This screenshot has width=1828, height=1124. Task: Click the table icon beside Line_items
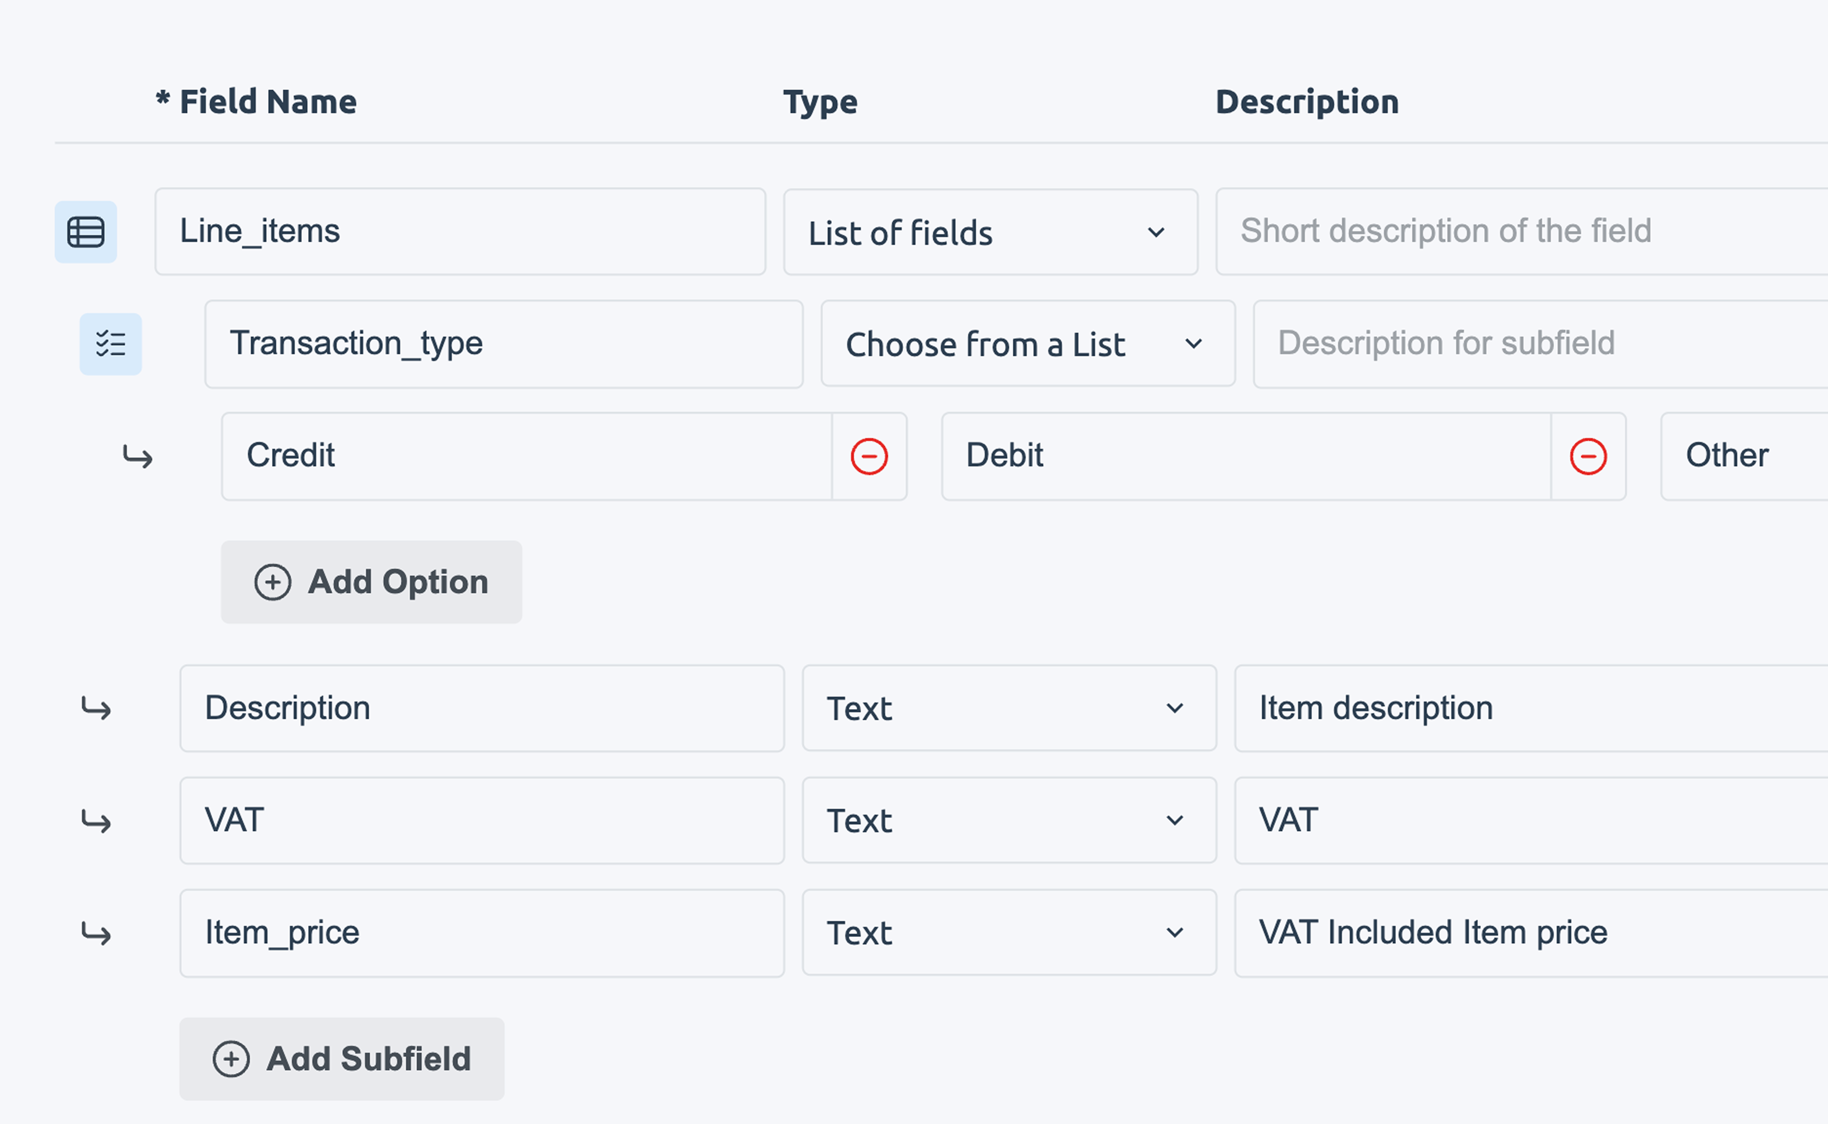86,232
